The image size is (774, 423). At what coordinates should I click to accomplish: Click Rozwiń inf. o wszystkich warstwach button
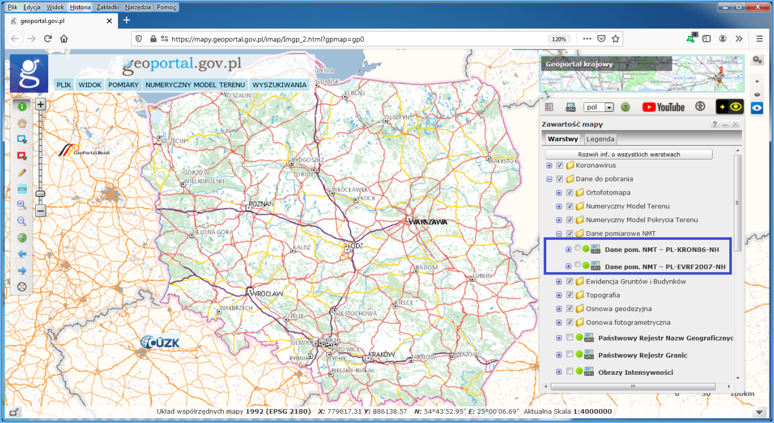pos(629,154)
